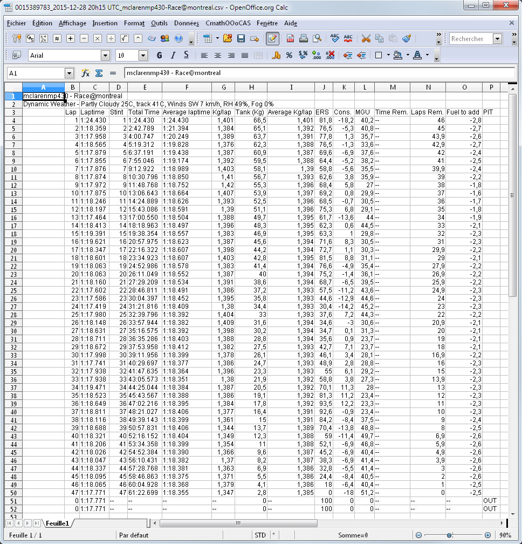Screen dimensions: 522x544
Task: Open the Styles and Formatting window icon
Action: pos(16,56)
